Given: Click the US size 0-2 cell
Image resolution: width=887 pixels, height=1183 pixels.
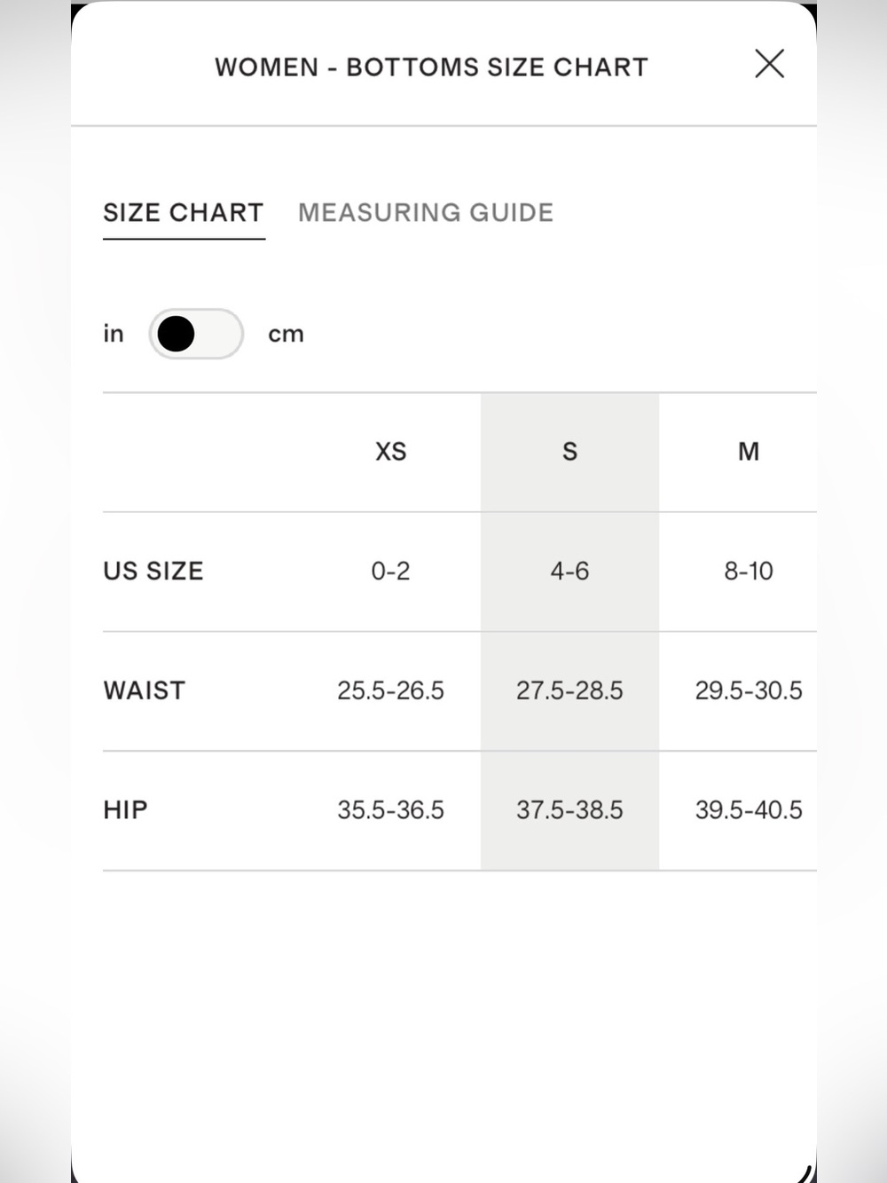Looking at the screenshot, I should 390,571.
